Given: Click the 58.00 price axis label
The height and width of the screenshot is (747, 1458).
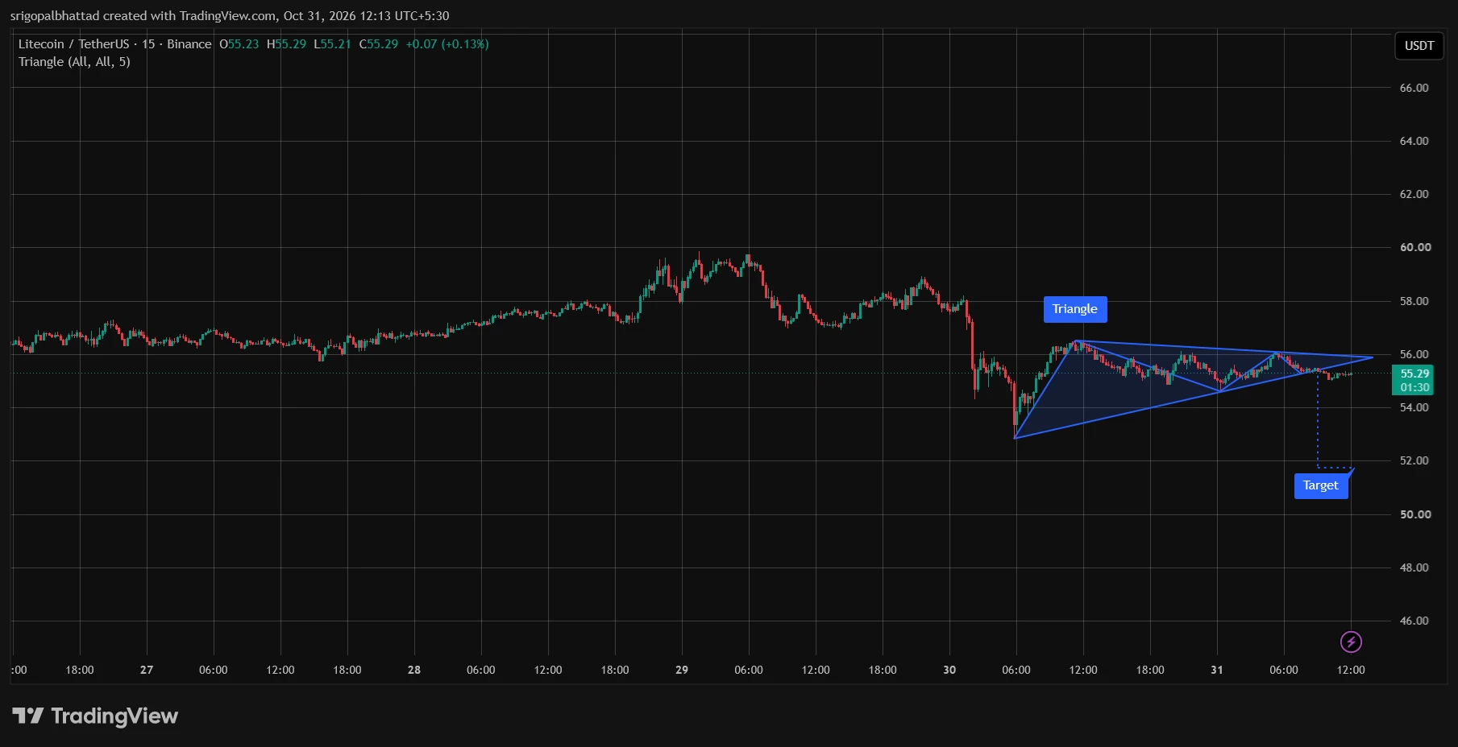Looking at the screenshot, I should click(x=1414, y=301).
